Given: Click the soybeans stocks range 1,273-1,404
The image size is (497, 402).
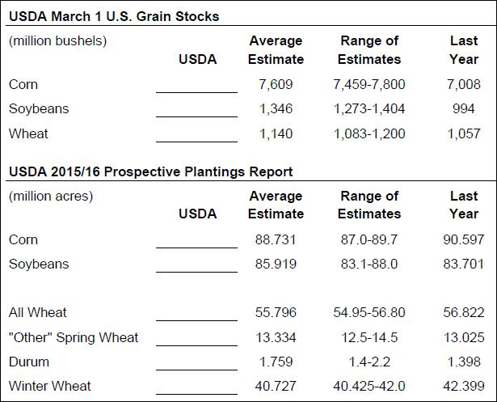Looking at the screenshot, I should coord(369,109).
